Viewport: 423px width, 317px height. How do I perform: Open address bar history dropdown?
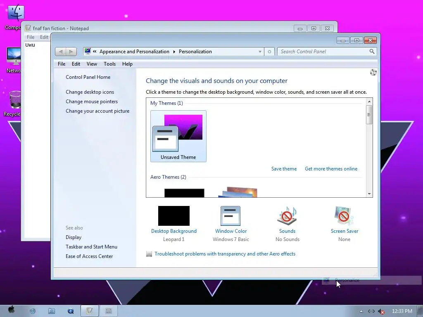click(x=260, y=52)
